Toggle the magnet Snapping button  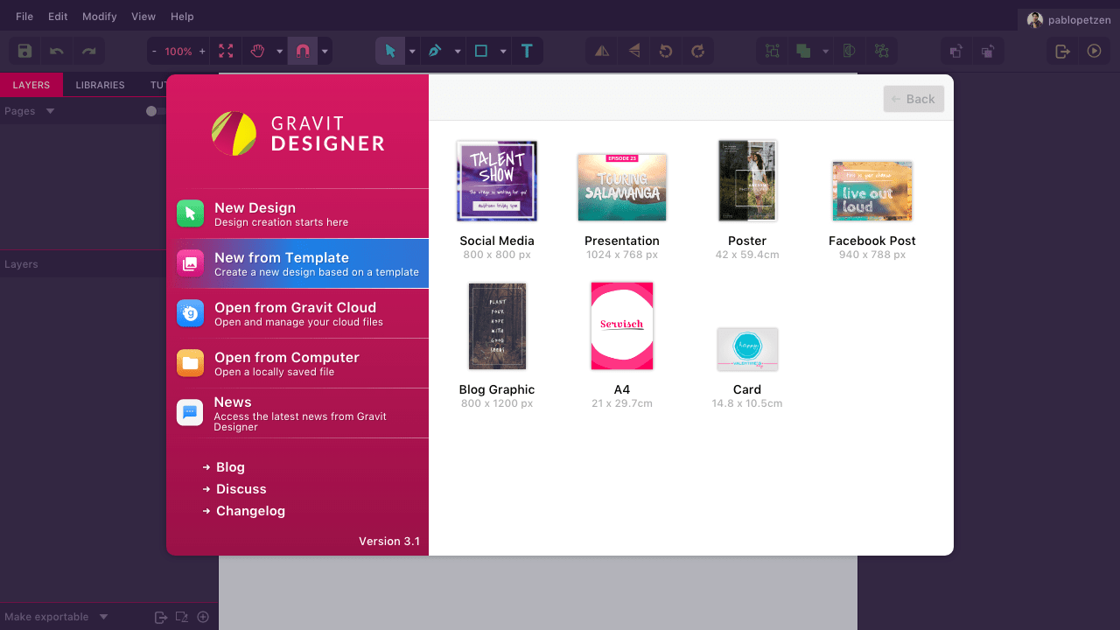click(303, 52)
